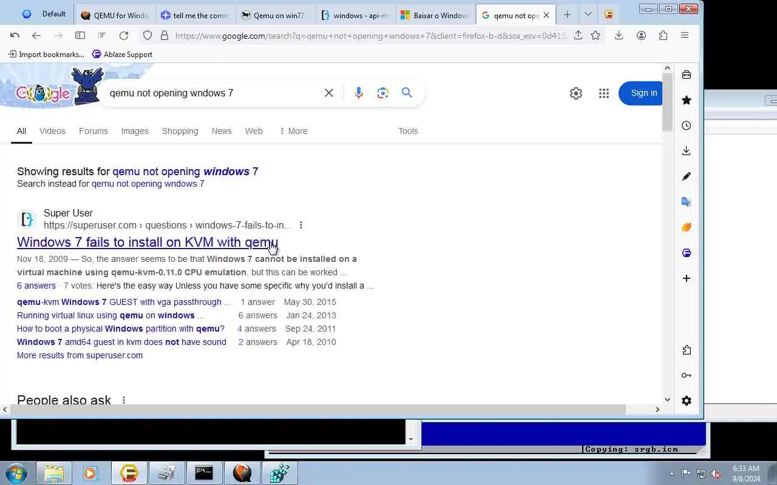The width and height of the screenshot is (777, 485).
Task: Open People also ask options menu
Action: (124, 400)
